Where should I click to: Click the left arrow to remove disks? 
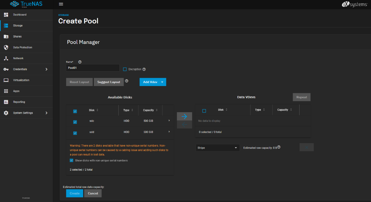184,125
